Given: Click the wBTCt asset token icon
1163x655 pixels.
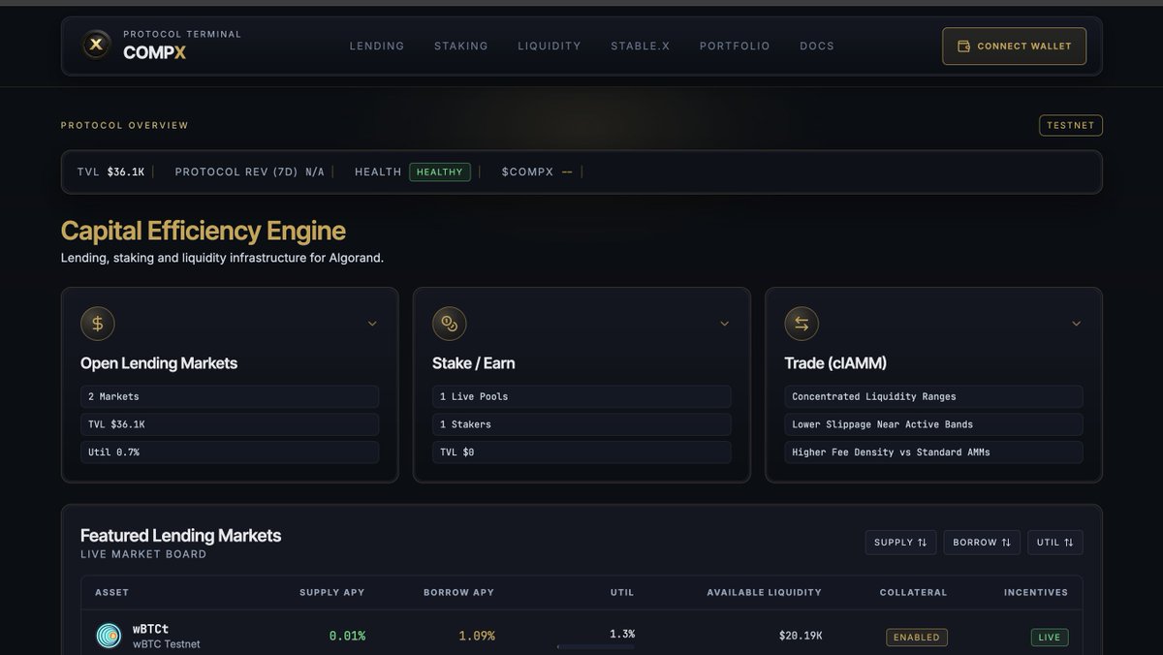Looking at the screenshot, I should 109,636.
